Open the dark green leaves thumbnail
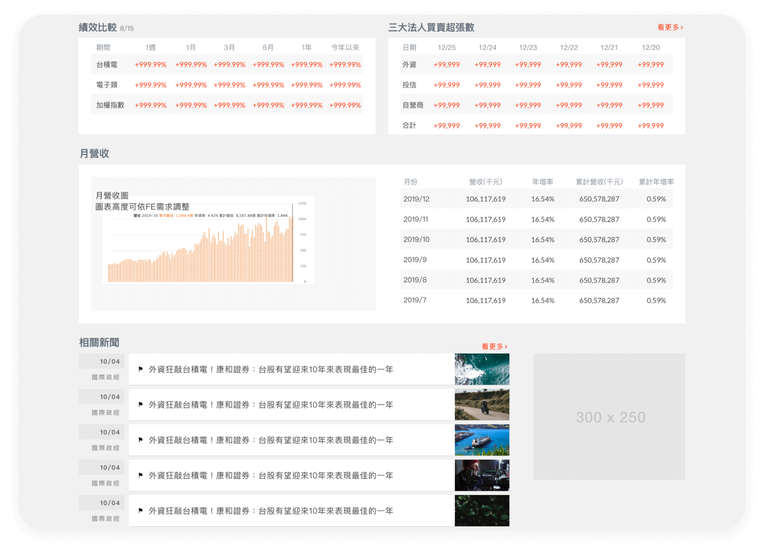The height and width of the screenshot is (553, 764). coord(482,511)
